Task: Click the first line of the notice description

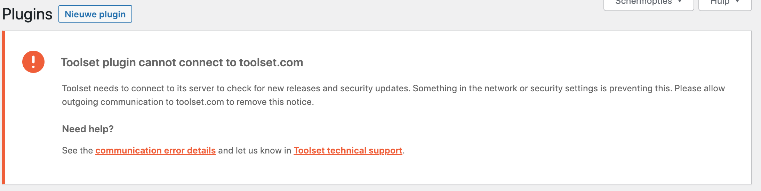Action: (393, 89)
